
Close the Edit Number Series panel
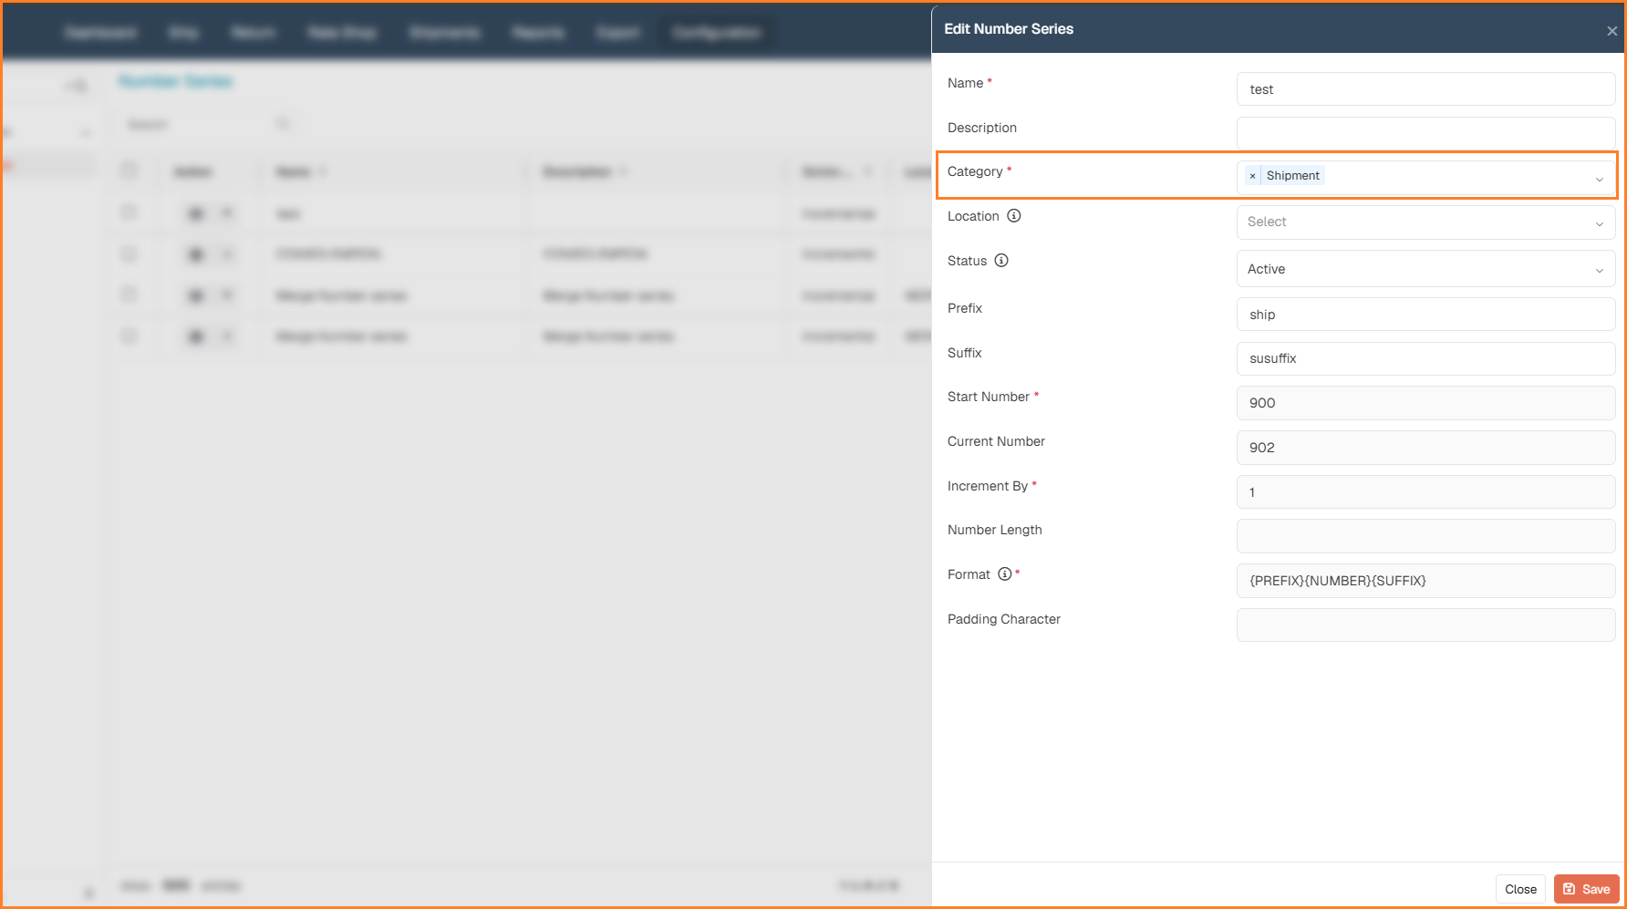[x=1611, y=31]
